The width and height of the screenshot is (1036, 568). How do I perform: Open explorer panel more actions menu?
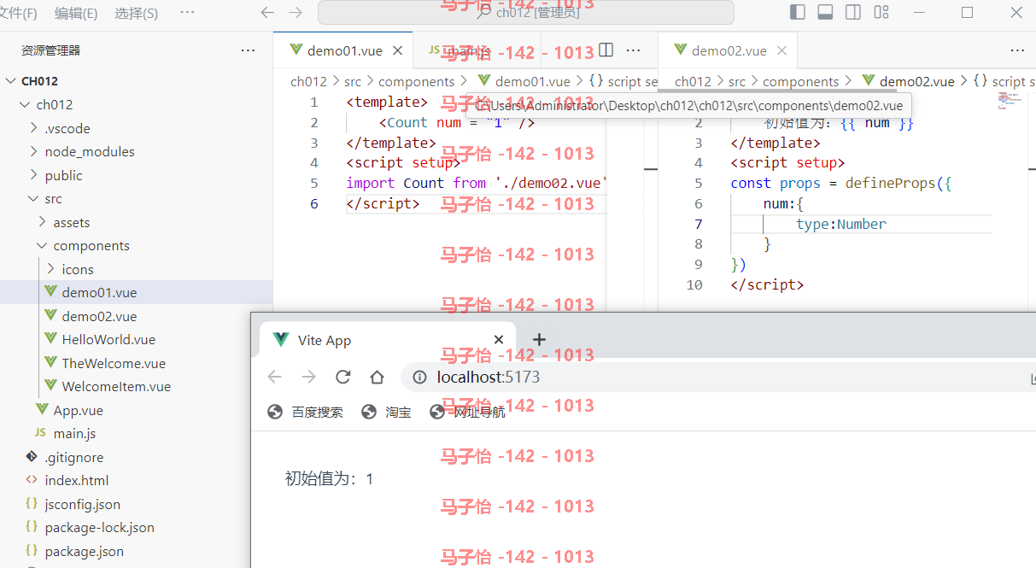tap(248, 50)
